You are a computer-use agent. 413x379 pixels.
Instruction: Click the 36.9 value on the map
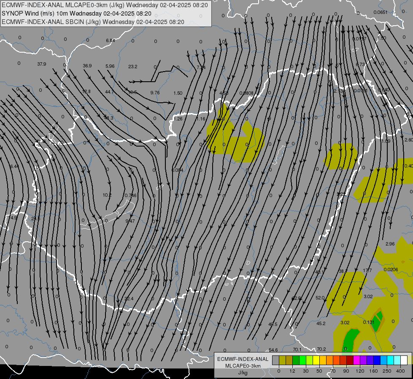click(x=87, y=66)
